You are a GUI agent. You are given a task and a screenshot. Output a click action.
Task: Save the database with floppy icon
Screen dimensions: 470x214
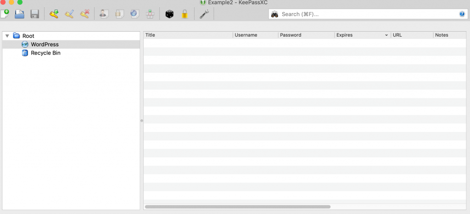tap(35, 14)
